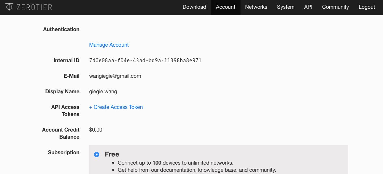Click the Authentication heading label
The height and width of the screenshot is (174, 383).
click(x=61, y=29)
